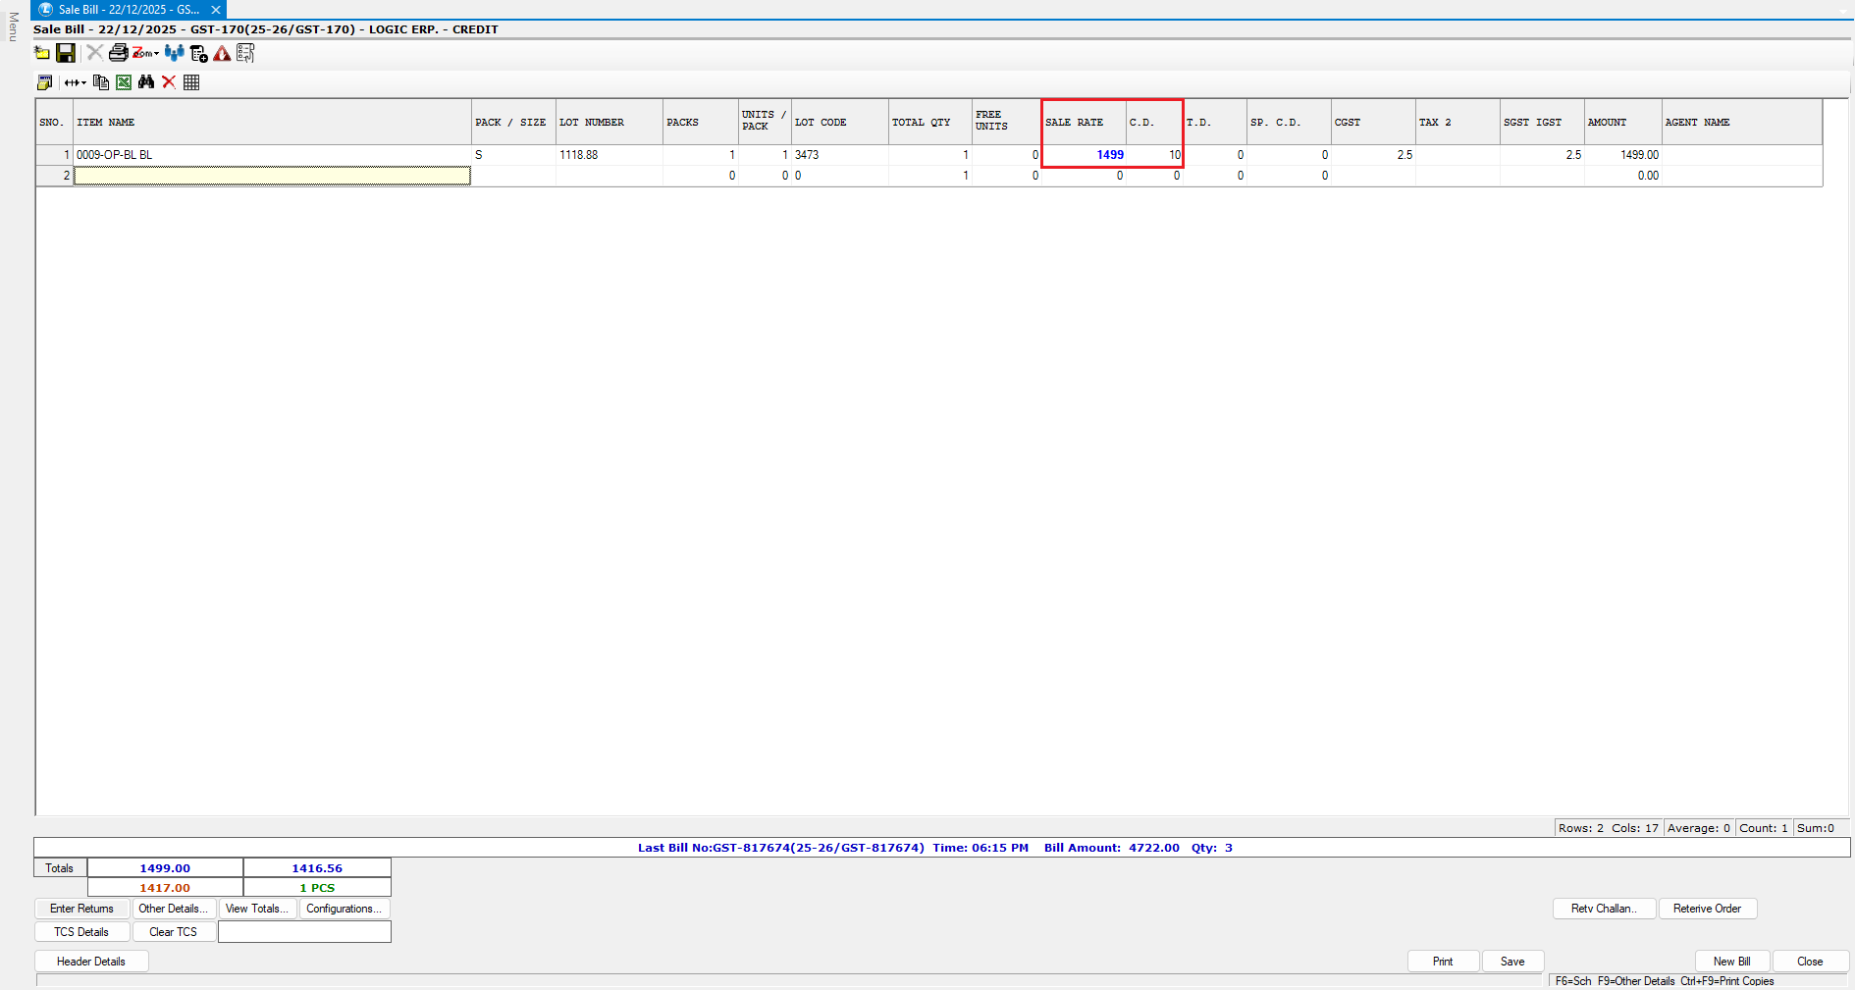Click the new folder icon in the toolbar
This screenshot has width=1855, height=990.
[x=42, y=53]
